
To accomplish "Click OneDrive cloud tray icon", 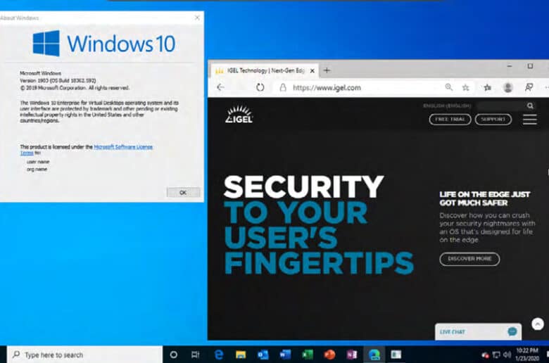I will (485, 355).
